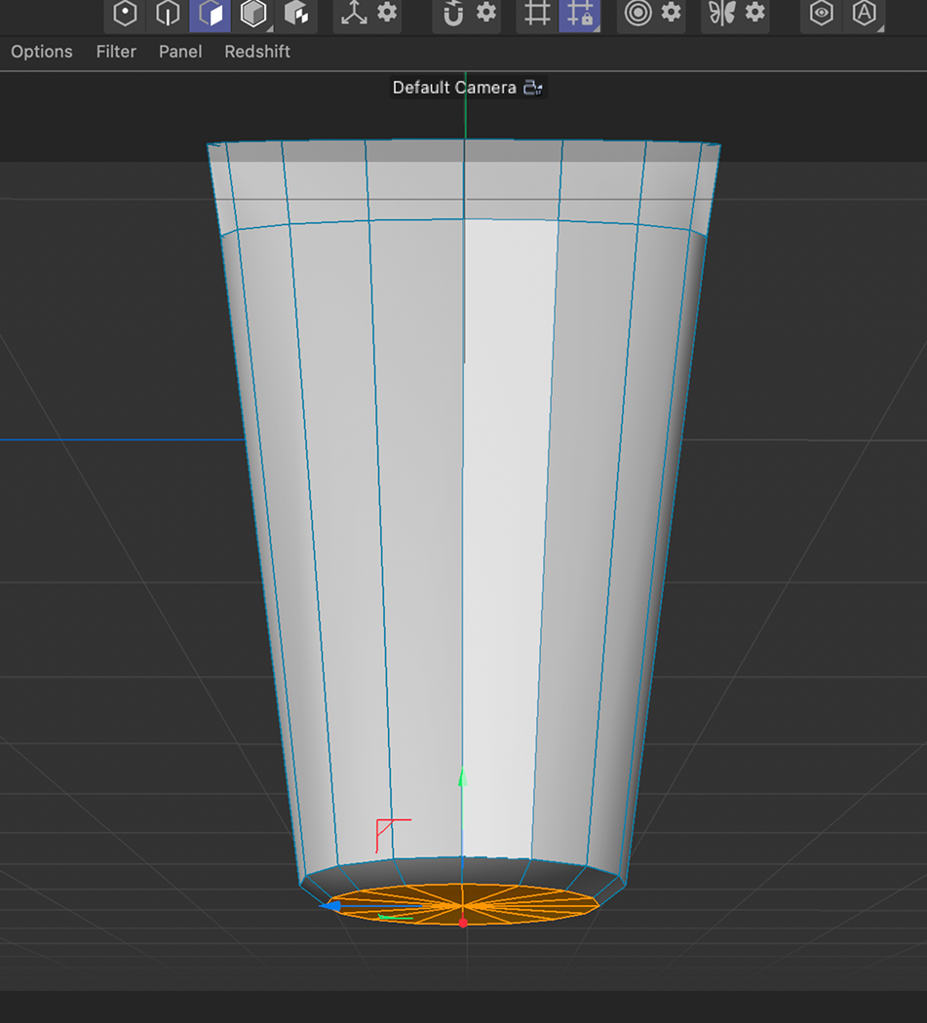The image size is (927, 1023).
Task: Click the A-badged Viewport Solo mode icon
Action: [x=865, y=15]
